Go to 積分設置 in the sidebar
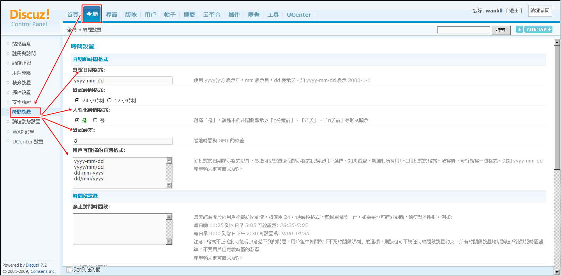The image size is (561, 276). click(x=21, y=83)
